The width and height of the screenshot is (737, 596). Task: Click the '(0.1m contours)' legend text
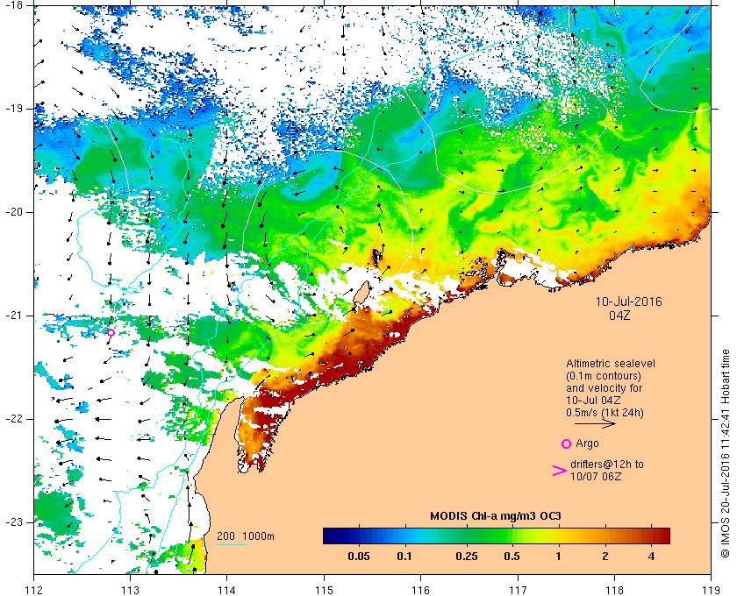[x=604, y=376]
